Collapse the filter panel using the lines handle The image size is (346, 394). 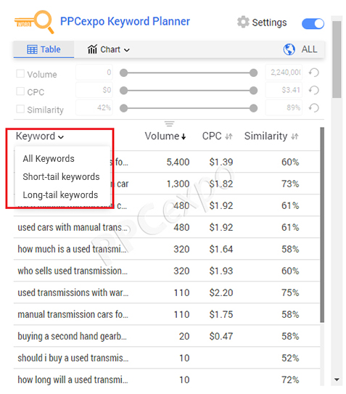(169, 123)
